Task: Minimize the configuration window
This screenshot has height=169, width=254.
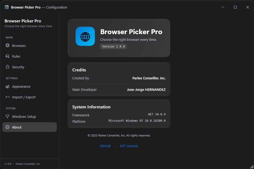Action: [x=223, y=7]
